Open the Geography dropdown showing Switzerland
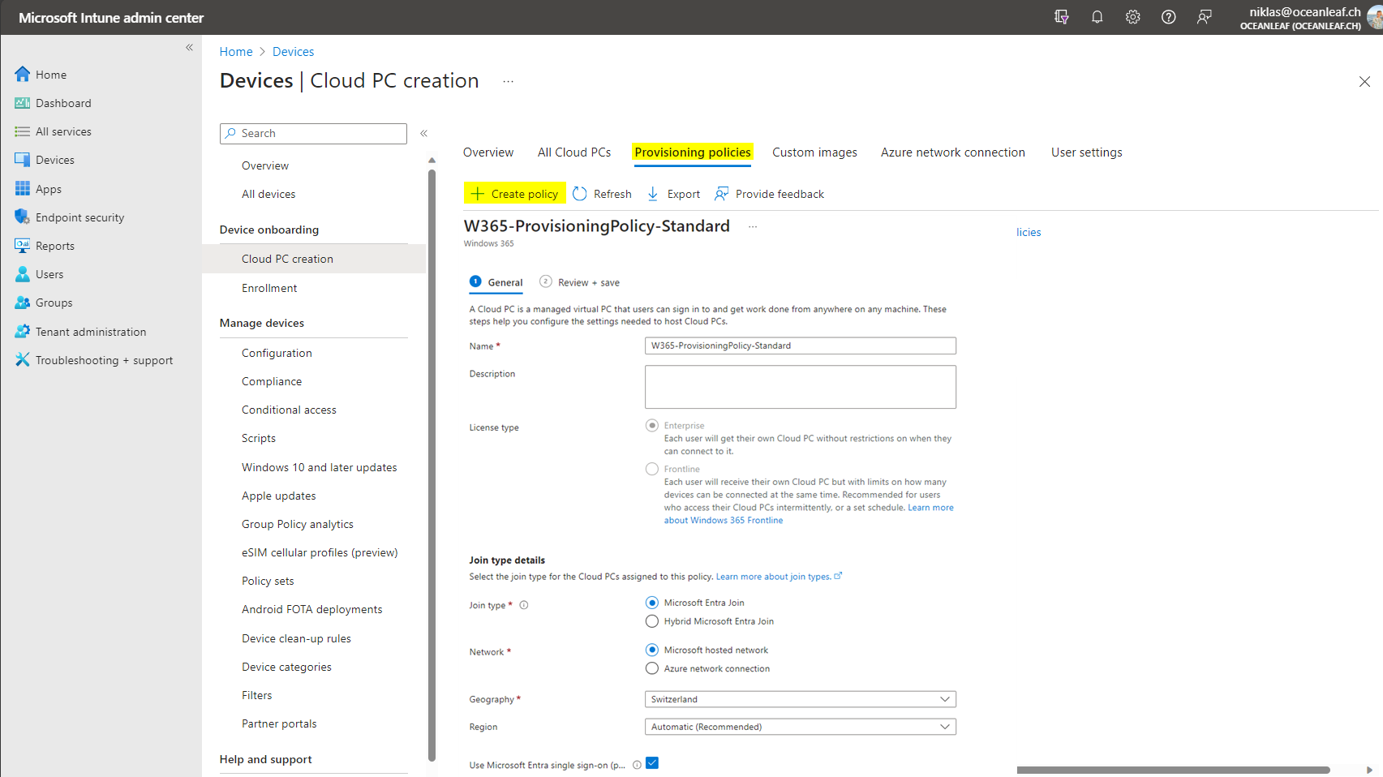Viewport: 1383px width, 777px height. click(801, 699)
